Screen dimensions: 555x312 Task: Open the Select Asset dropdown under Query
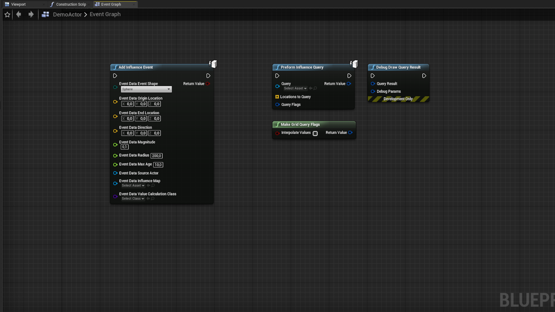[x=294, y=88]
